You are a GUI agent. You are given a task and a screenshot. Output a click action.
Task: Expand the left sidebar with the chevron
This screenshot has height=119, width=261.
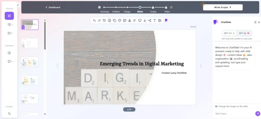tap(18, 5)
